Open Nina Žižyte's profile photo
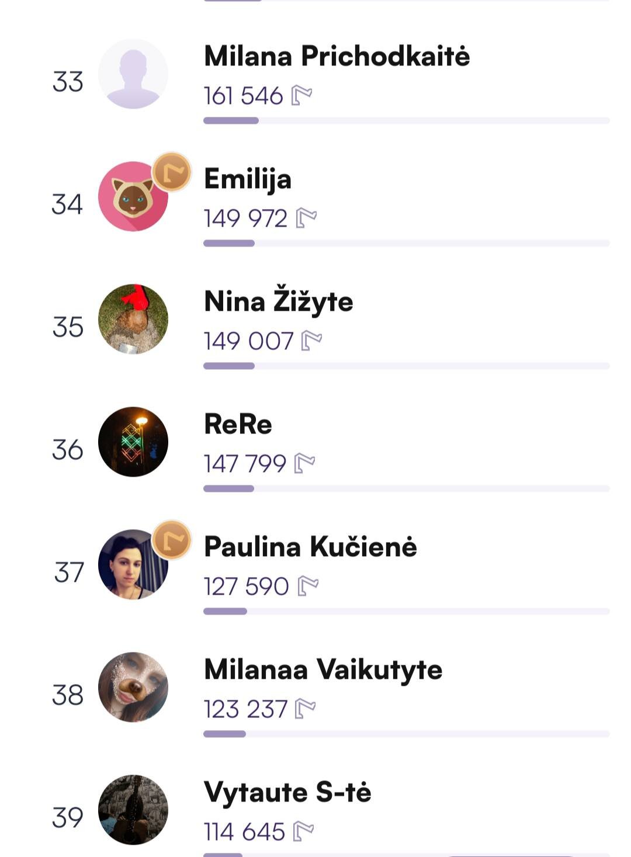631x857 pixels. [x=133, y=319]
